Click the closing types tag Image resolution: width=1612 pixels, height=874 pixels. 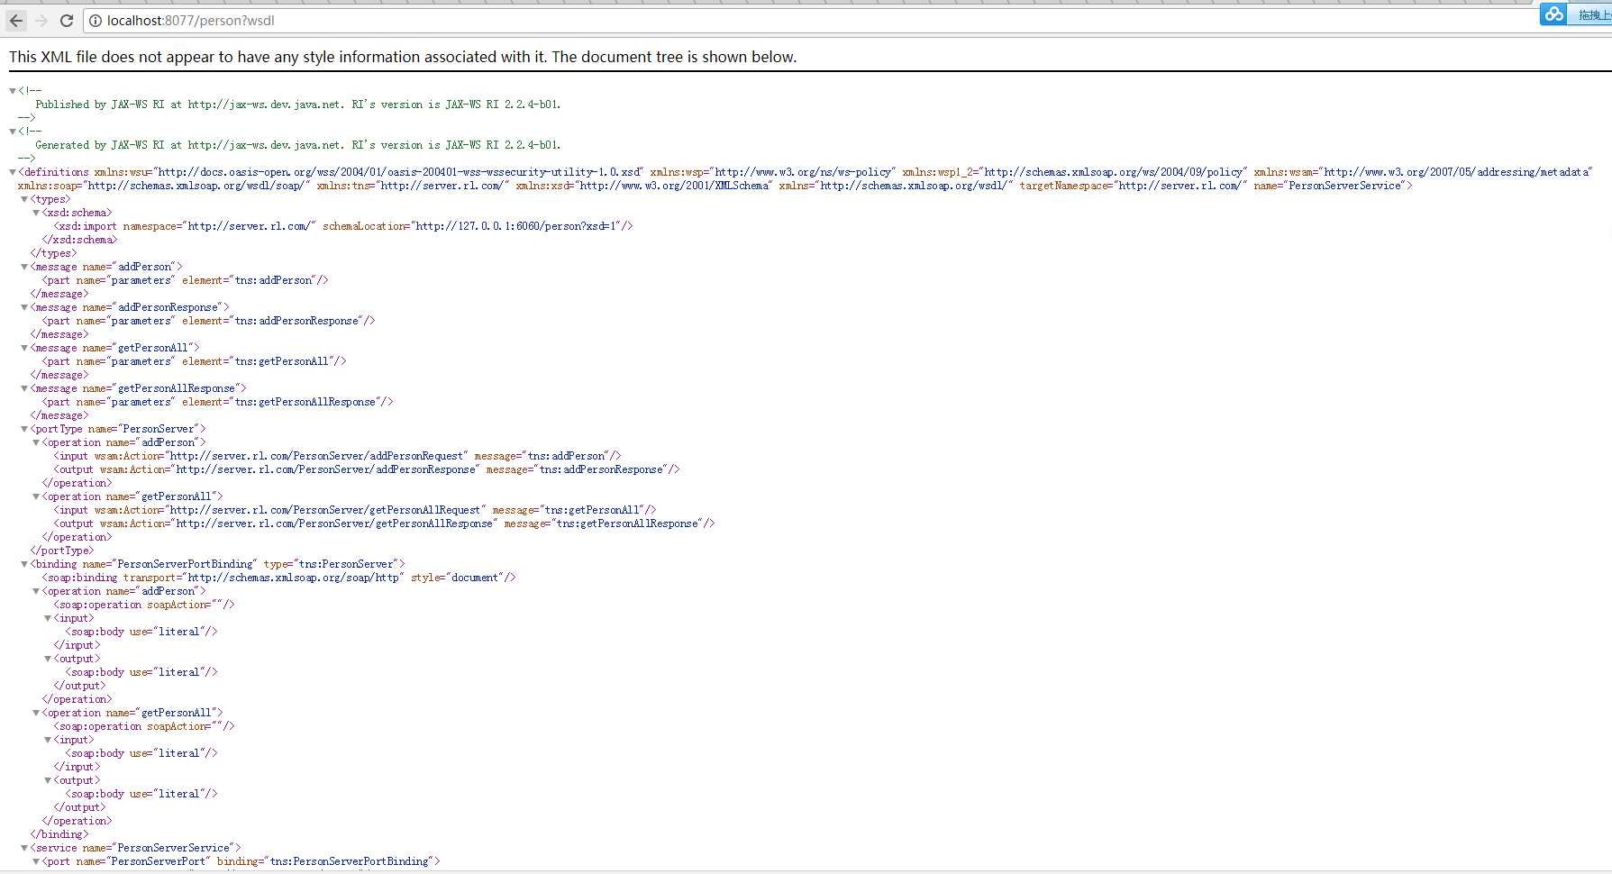[x=54, y=253]
